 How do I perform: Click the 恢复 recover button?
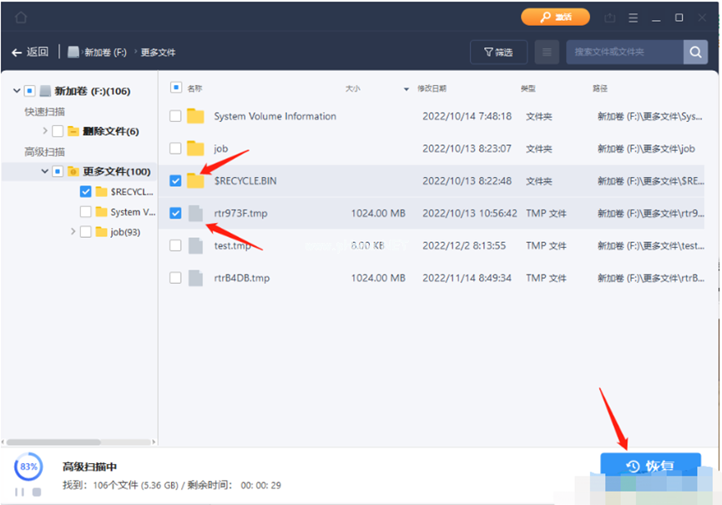(650, 467)
